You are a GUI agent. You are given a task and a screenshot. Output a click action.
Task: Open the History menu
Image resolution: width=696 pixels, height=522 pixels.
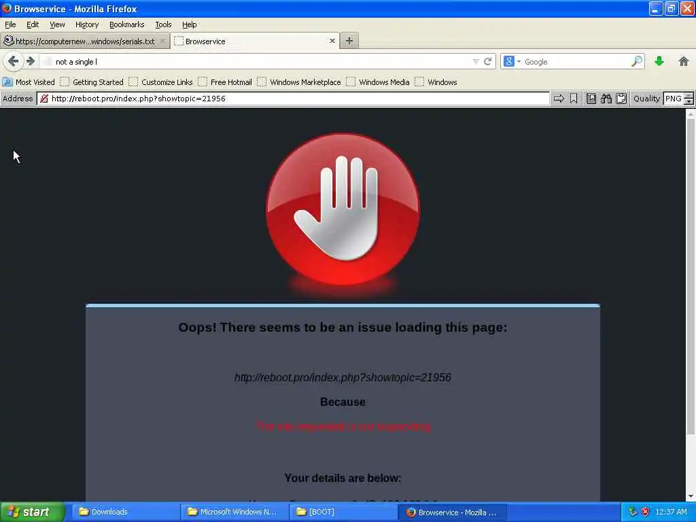[x=87, y=24]
